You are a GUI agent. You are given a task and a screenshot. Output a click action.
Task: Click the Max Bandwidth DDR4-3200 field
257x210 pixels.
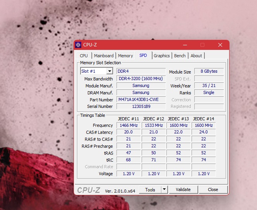pyautogui.click(x=141, y=79)
